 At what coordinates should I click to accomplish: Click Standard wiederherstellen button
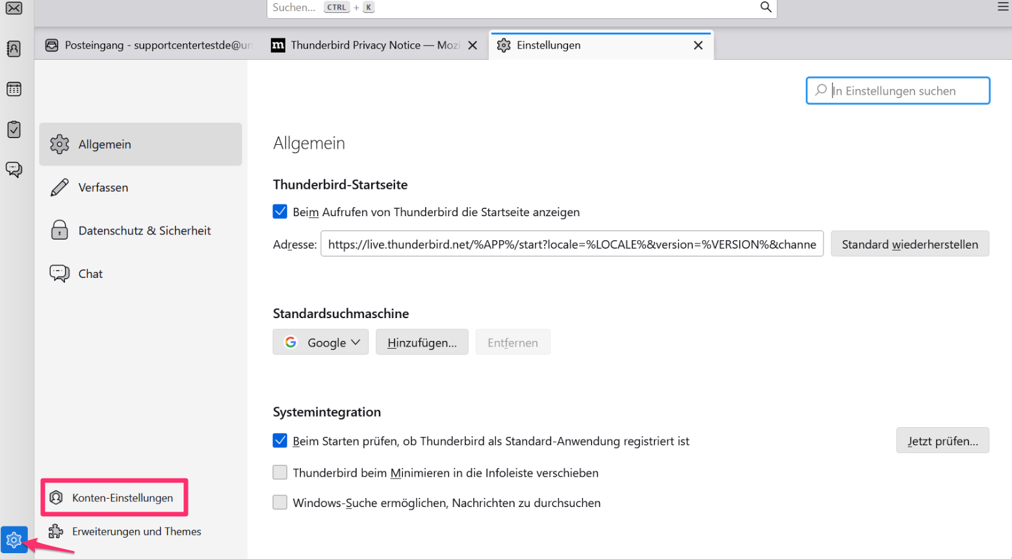click(909, 244)
